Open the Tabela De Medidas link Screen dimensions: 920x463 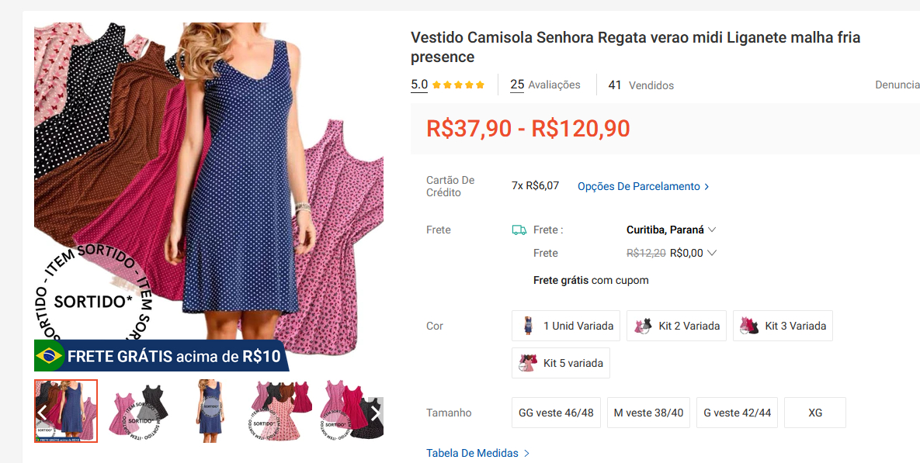[477, 453]
